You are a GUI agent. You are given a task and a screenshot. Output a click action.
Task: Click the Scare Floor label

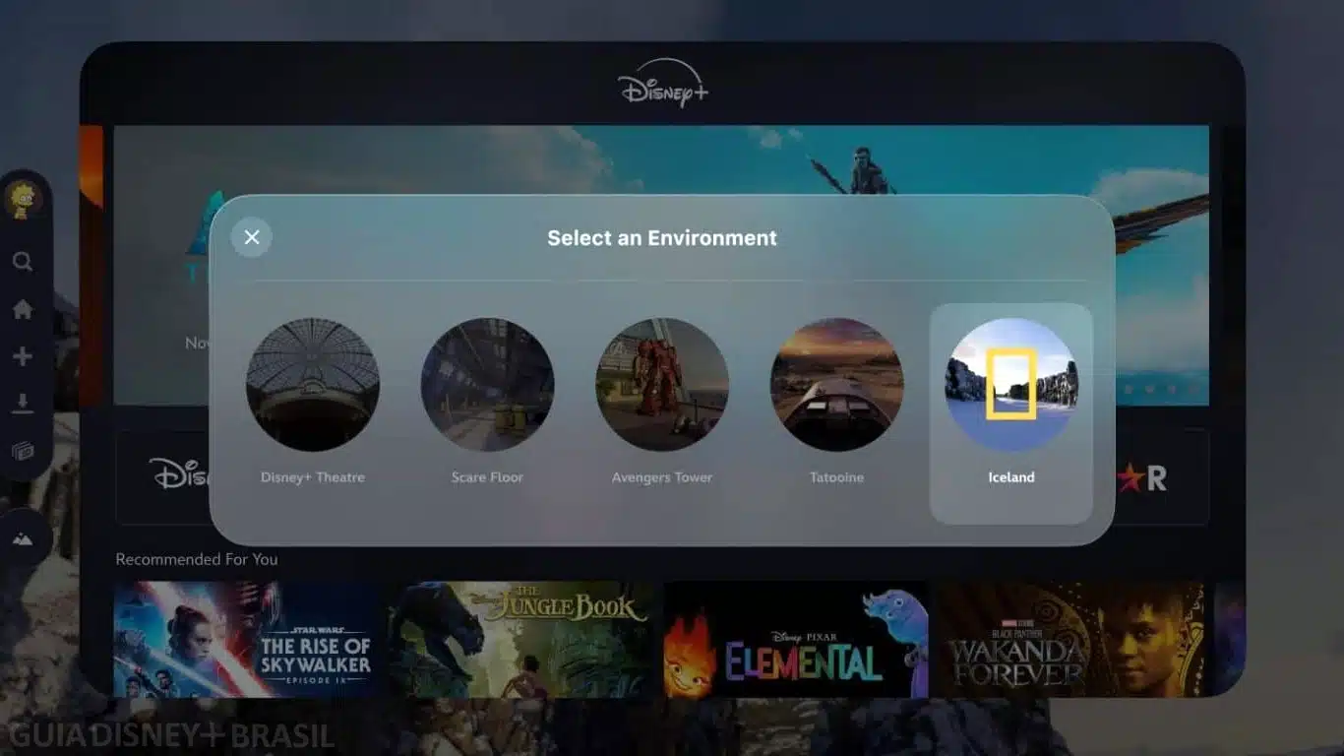487,477
